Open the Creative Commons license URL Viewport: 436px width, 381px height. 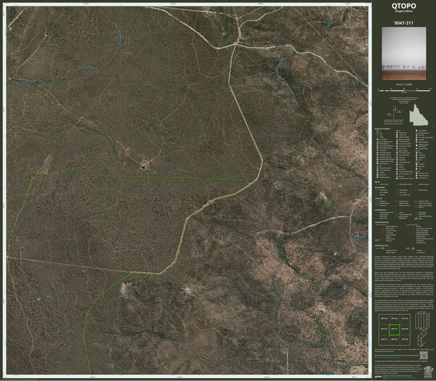(x=402, y=378)
